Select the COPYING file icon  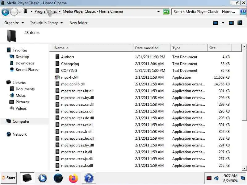pos(57,70)
